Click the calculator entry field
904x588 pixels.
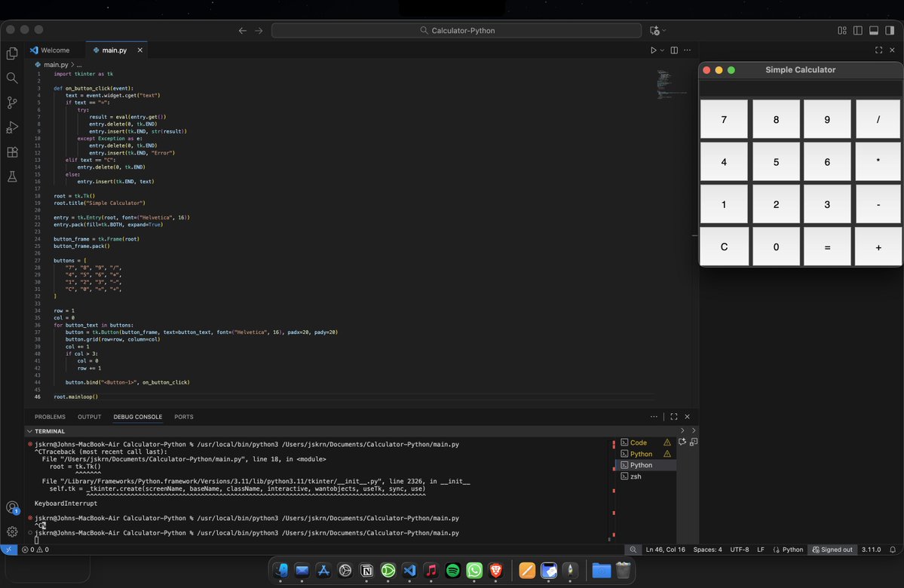coord(801,88)
